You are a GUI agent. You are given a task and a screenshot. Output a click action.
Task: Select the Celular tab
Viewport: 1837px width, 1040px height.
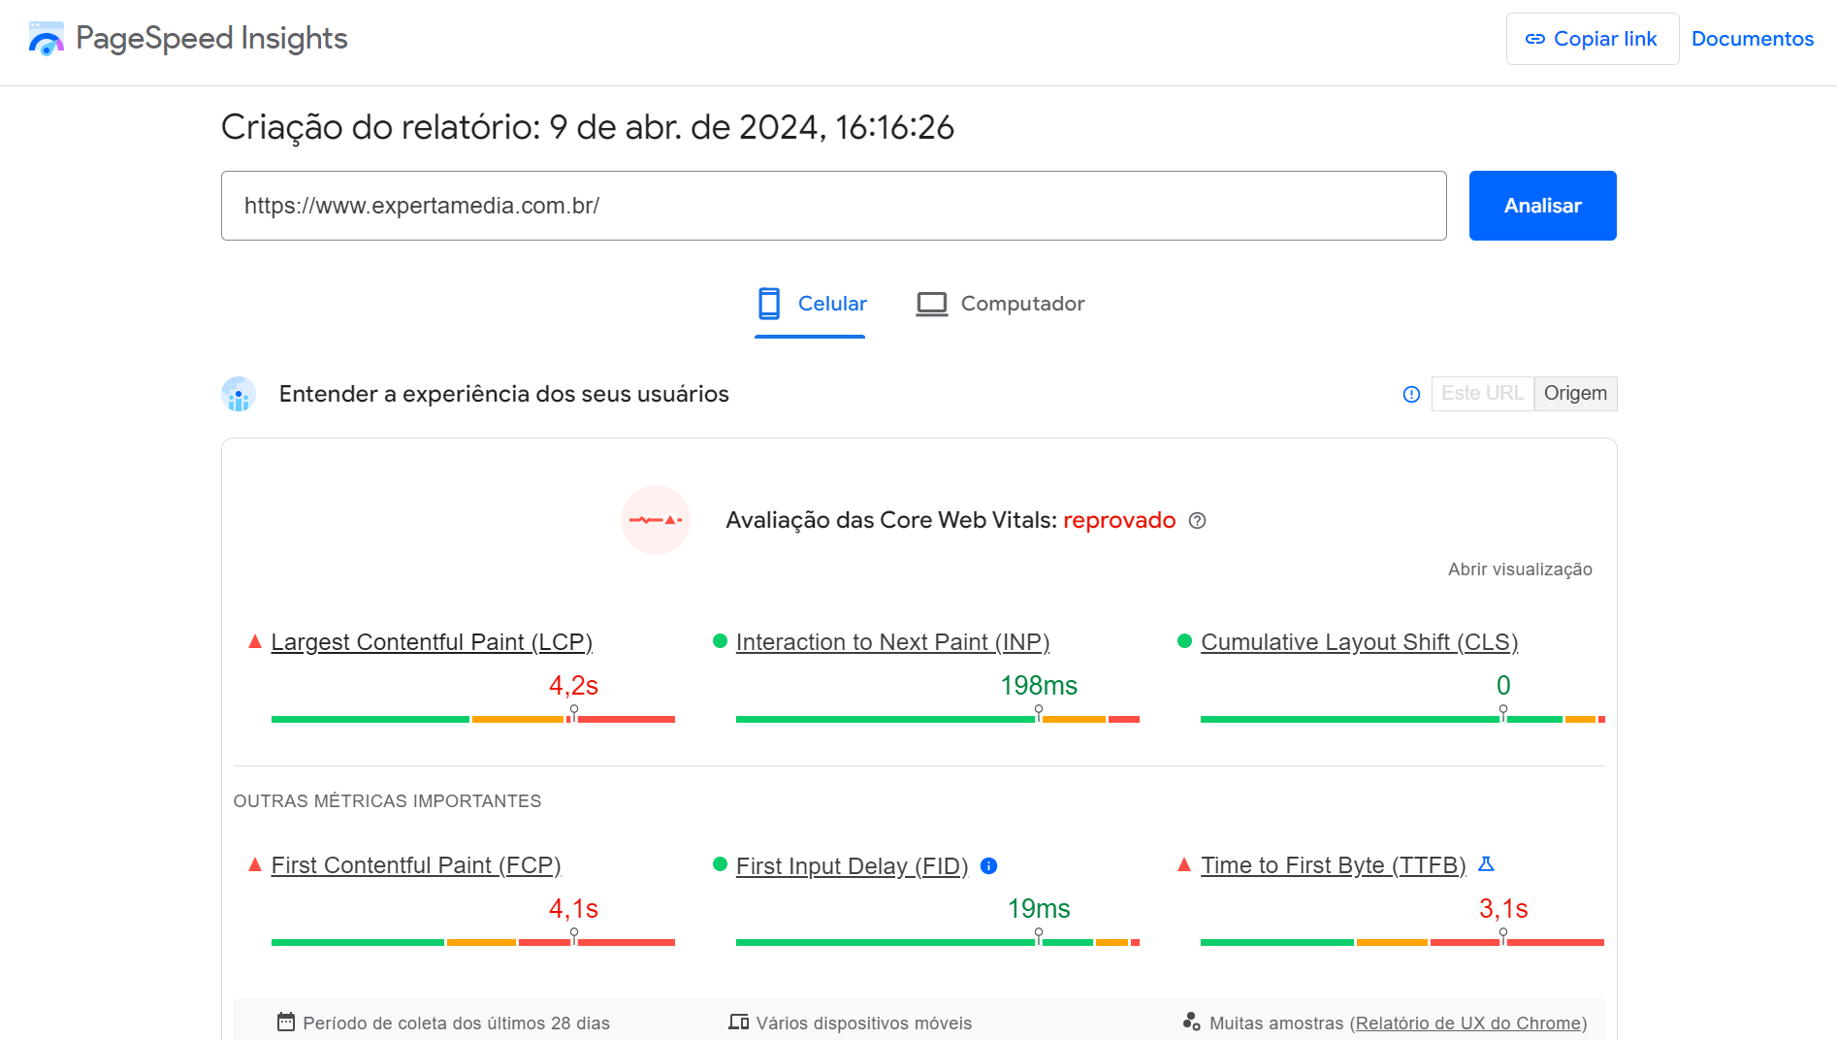[x=811, y=304]
